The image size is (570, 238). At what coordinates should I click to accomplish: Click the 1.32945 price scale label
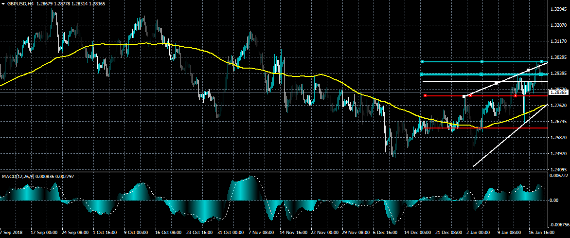click(x=558, y=9)
